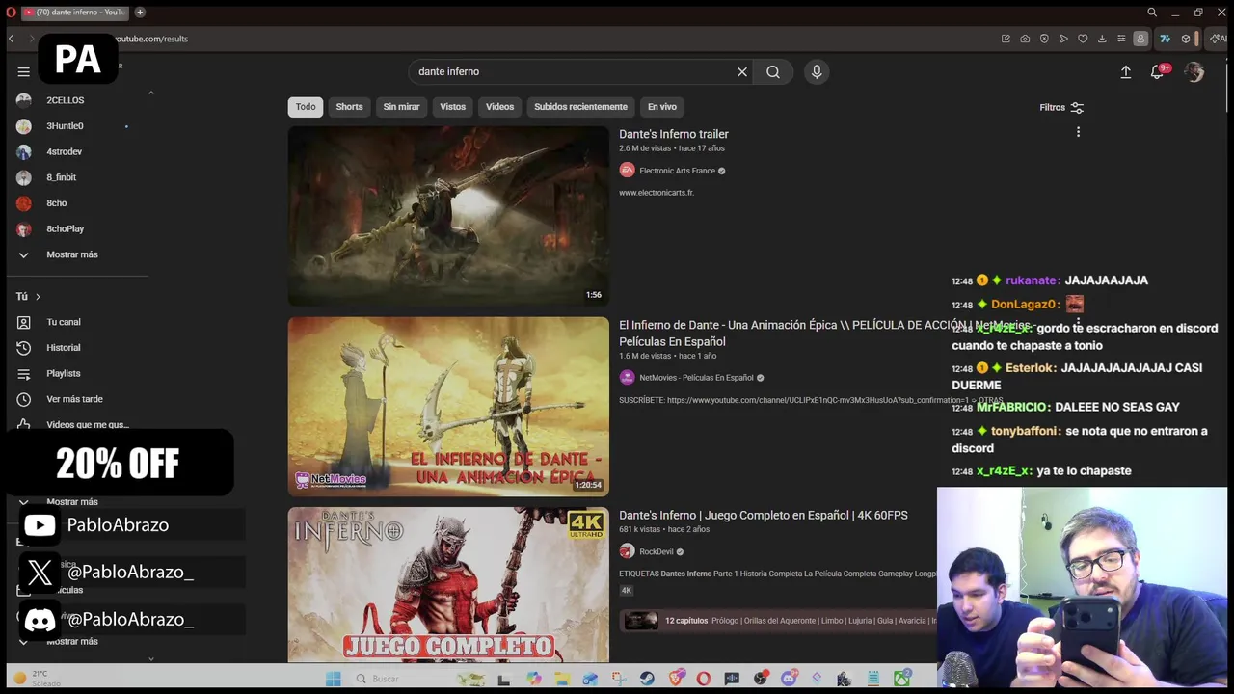Start voice search with the microphone icon

click(817, 71)
